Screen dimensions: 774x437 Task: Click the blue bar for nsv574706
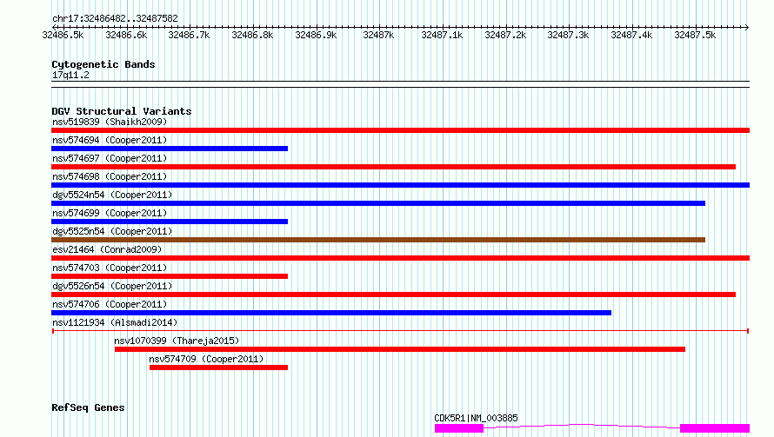(331, 313)
